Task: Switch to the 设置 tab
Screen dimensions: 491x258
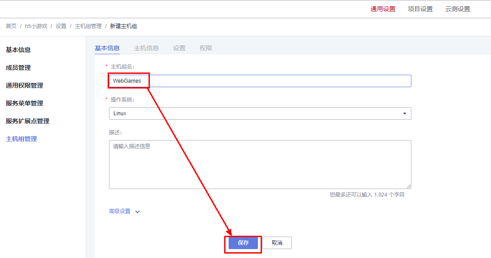Action: pyautogui.click(x=179, y=48)
